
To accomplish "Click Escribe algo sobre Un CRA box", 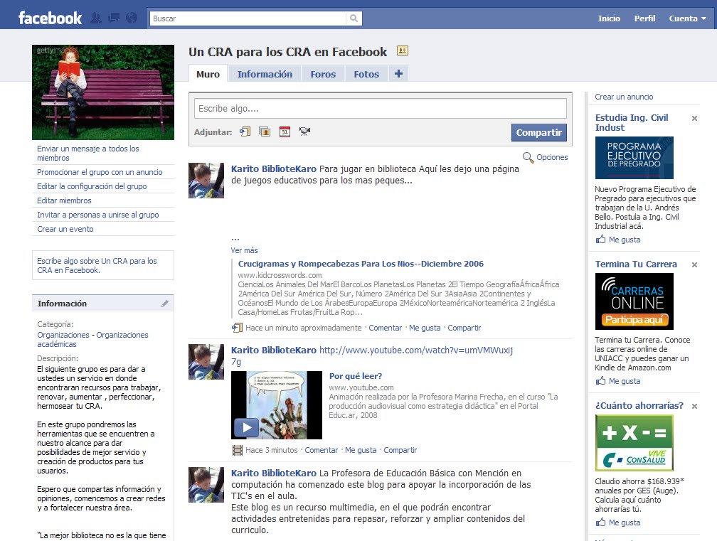I will (103, 265).
